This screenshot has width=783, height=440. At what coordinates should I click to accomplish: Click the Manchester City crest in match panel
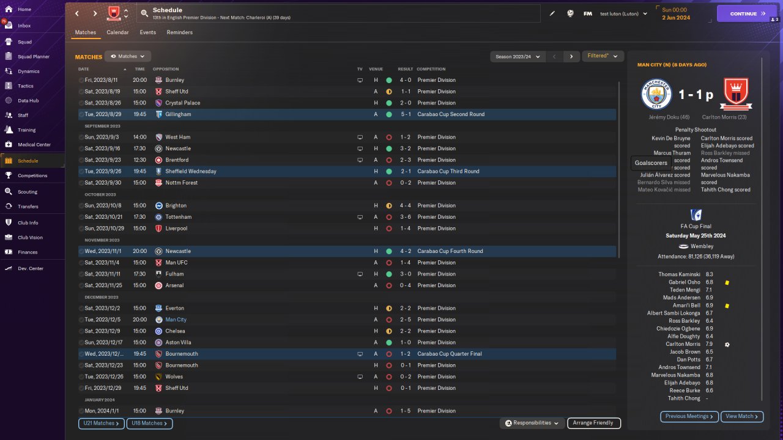coord(656,94)
